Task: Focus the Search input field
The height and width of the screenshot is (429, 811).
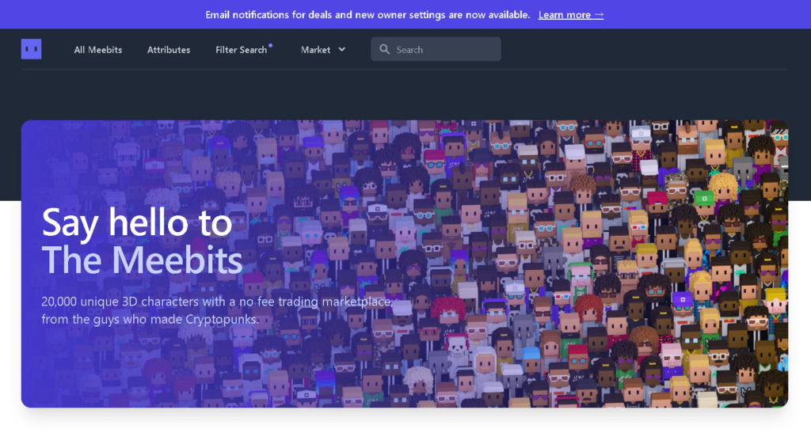Action: [x=436, y=49]
